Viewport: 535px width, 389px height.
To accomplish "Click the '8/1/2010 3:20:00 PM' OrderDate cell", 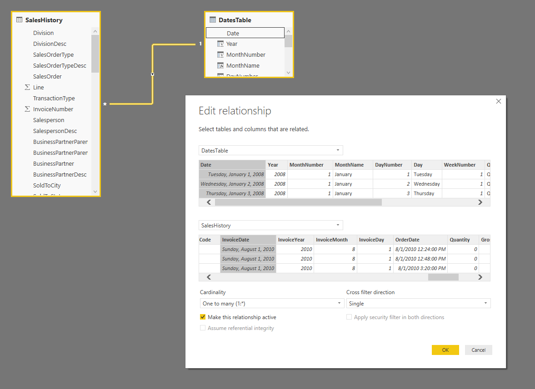I will pos(420,268).
